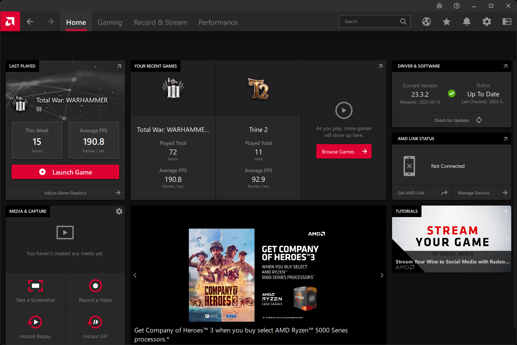Screen dimensions: 517x345
Task: Go forward with the right arrow
Action: [x=50, y=22]
